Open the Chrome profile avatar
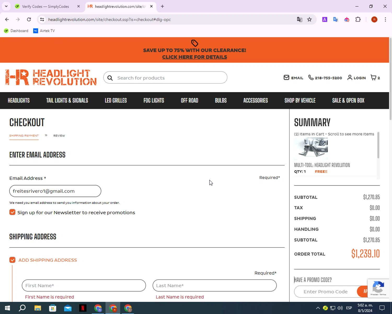The height and width of the screenshot is (314, 392). point(374,19)
